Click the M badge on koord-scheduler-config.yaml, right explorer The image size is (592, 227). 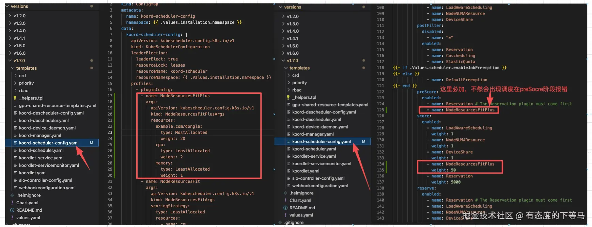(363, 141)
